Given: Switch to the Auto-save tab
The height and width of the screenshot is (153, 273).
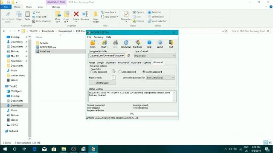Looking at the screenshot, I should click(136, 62).
